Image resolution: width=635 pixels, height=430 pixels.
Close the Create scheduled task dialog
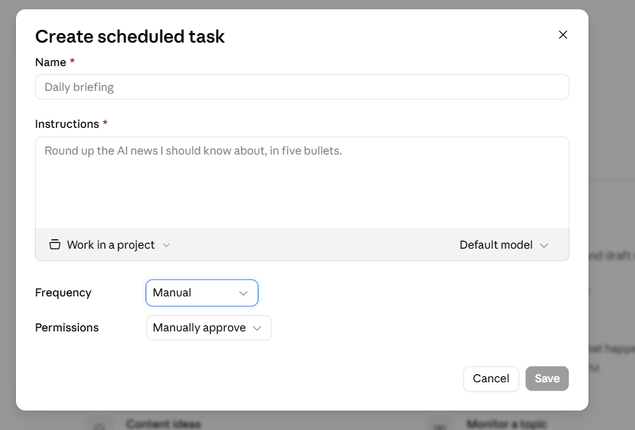pos(563,35)
